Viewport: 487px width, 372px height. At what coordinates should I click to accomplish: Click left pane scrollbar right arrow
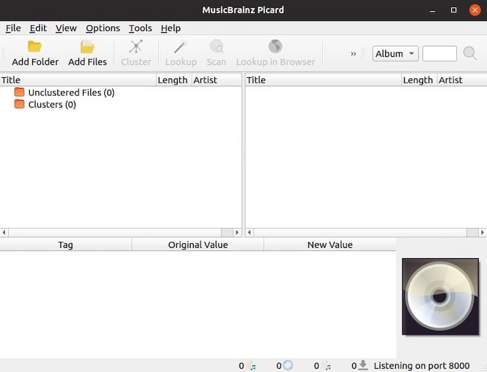(x=237, y=232)
